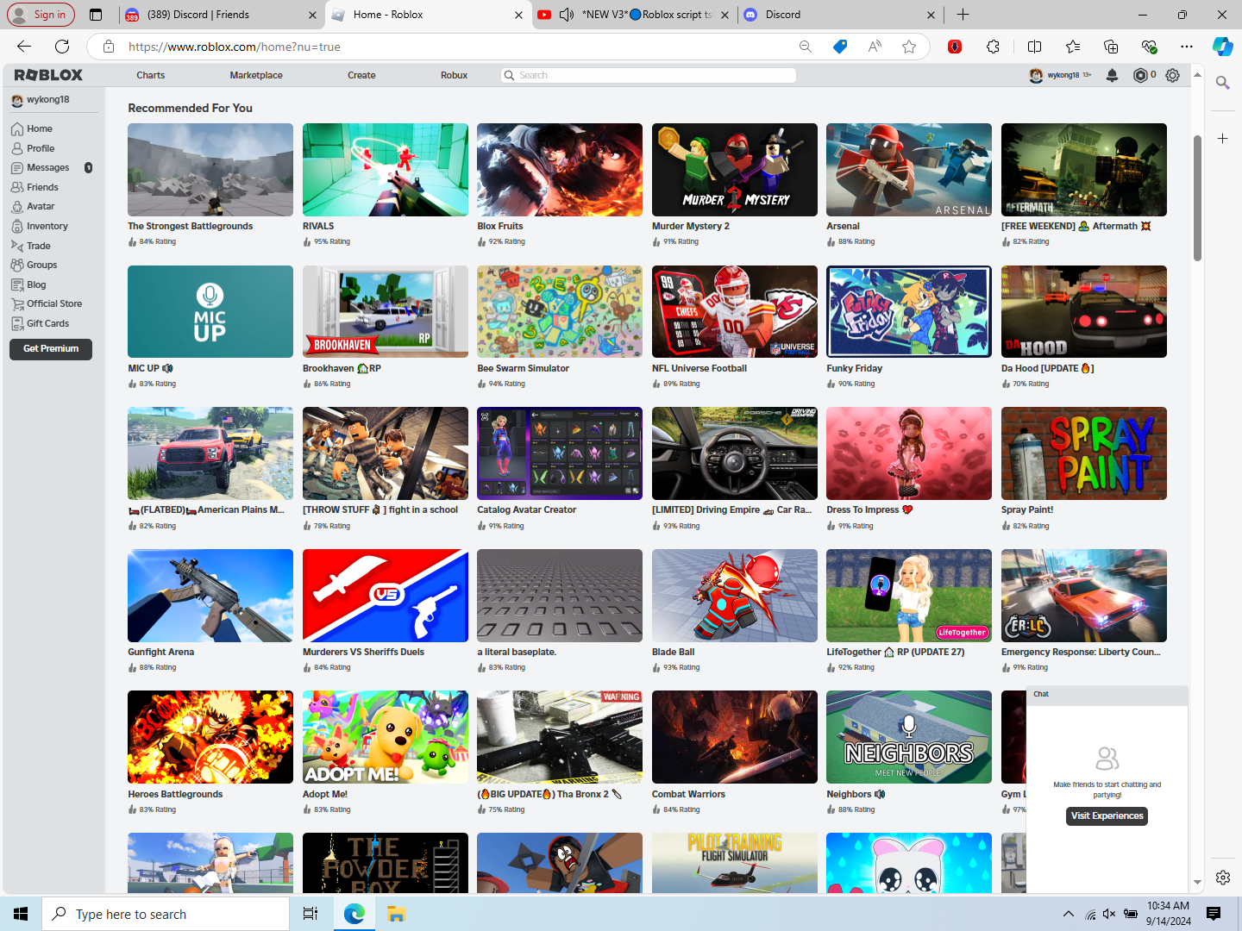Screen dimensions: 1242x931
Task: Open the Avatar sidebar item
Action: [x=33, y=207]
